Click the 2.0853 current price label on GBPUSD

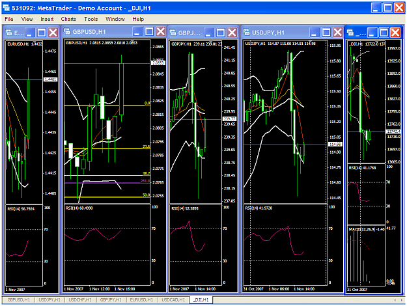click(158, 63)
